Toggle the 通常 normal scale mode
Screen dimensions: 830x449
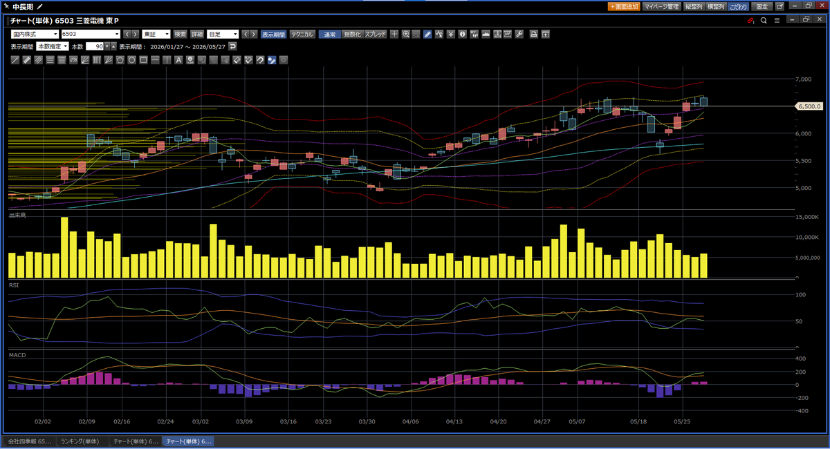(x=330, y=33)
